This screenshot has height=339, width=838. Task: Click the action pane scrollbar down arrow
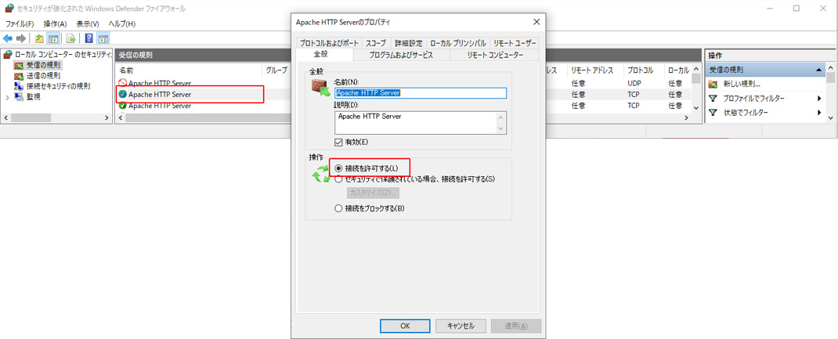click(x=830, y=117)
